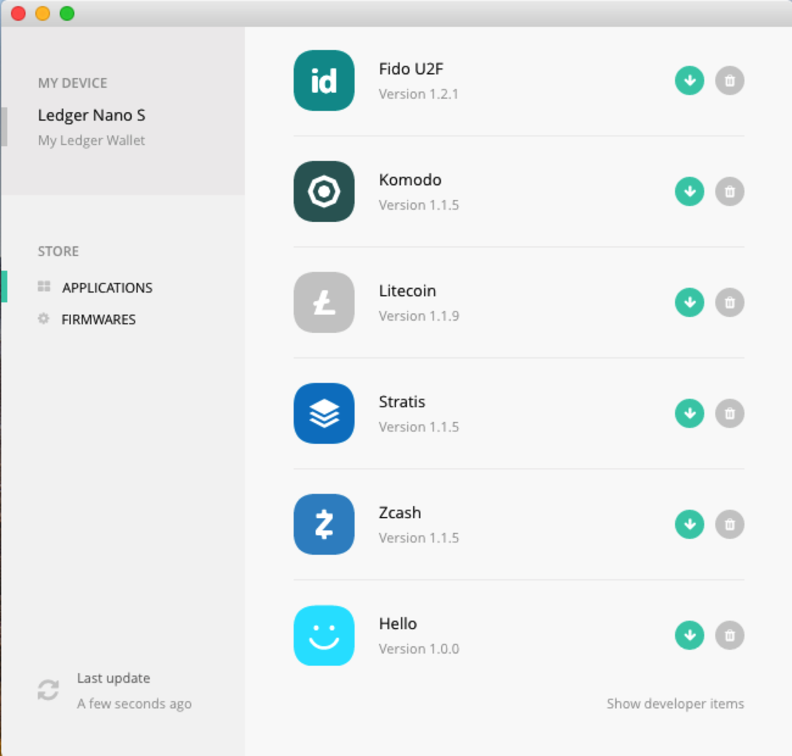This screenshot has height=756, width=792.
Task: Maximize window with green button
Action: click(67, 13)
